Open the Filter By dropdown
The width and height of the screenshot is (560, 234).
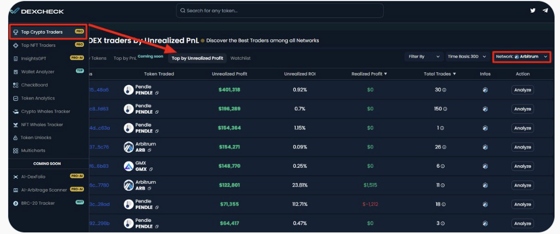pos(424,57)
